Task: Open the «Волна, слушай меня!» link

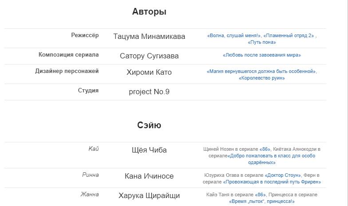Action: pyautogui.click(x=234, y=36)
